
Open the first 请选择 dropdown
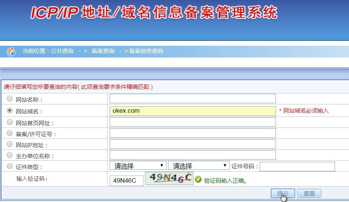(138, 166)
